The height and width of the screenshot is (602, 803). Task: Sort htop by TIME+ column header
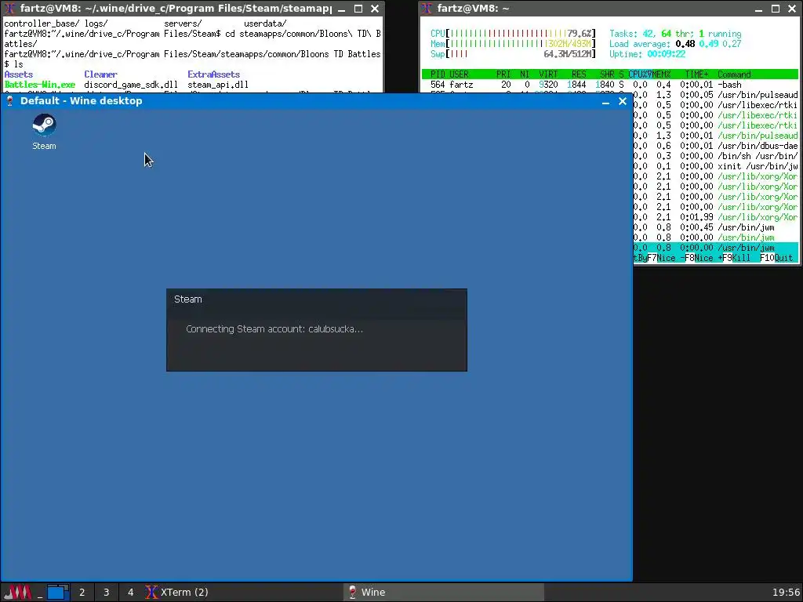tap(696, 74)
